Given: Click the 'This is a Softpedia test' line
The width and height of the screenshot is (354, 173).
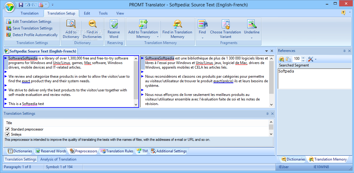Looking at the screenshot, I should [26, 104].
